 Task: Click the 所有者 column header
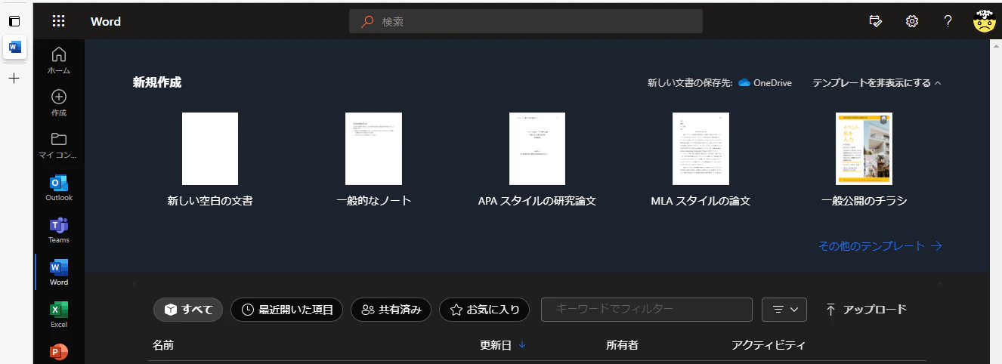tap(622, 345)
